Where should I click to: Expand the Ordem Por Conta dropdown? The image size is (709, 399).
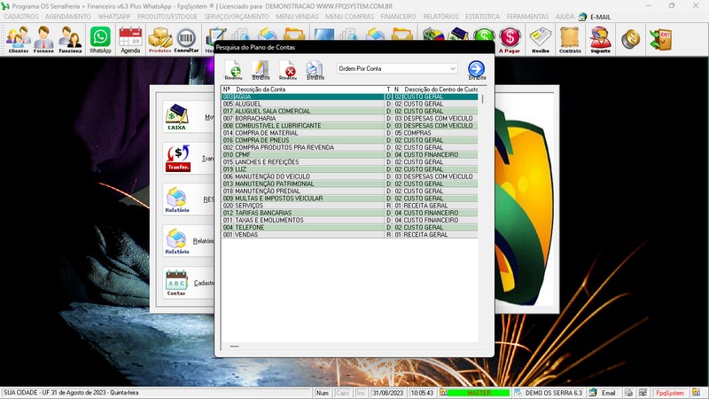[x=453, y=68]
